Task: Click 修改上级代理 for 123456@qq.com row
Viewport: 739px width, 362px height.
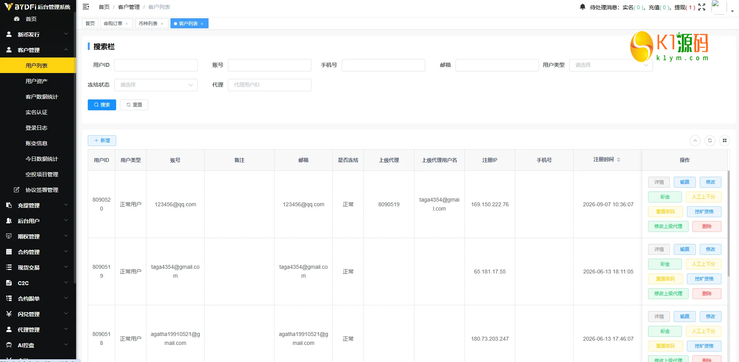Action: (x=668, y=226)
